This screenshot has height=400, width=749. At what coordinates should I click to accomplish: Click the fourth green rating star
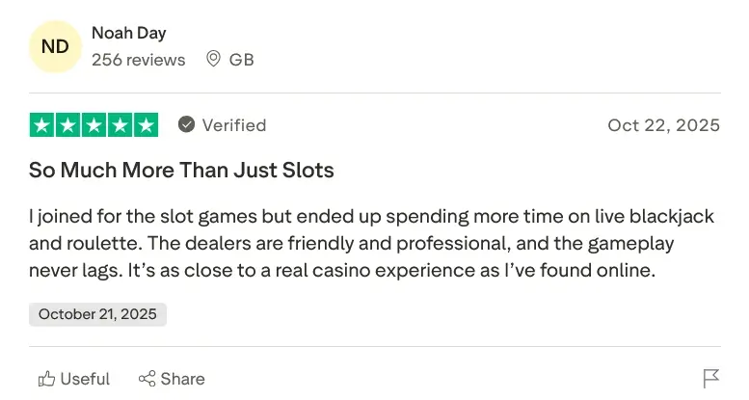pyautogui.click(x=120, y=125)
